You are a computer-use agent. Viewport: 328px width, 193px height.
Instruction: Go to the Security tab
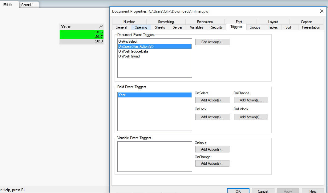pyautogui.click(x=217, y=27)
